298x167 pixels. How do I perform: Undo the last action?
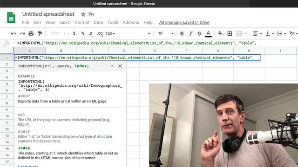point(14,34)
